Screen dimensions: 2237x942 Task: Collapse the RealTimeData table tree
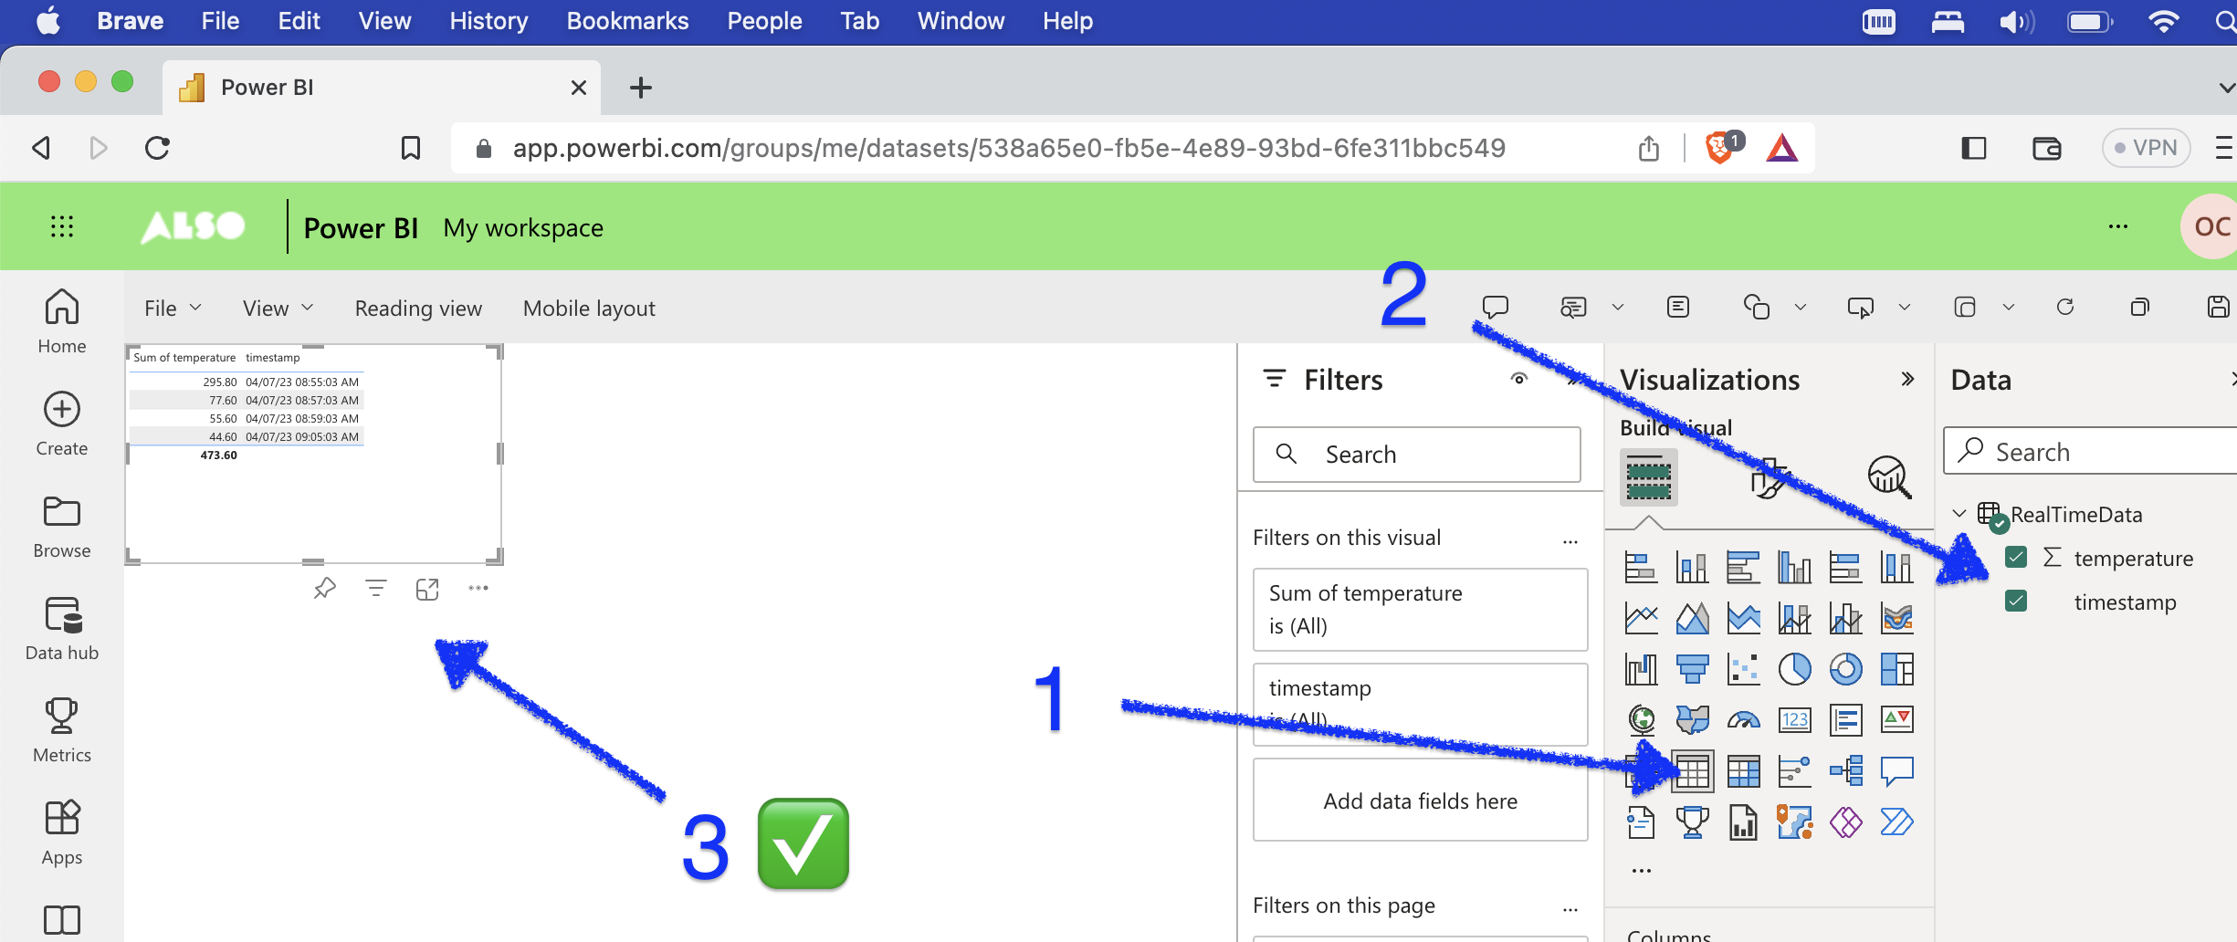point(1959,514)
